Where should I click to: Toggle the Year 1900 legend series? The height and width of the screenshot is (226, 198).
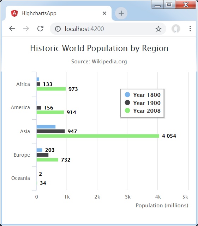click(x=143, y=103)
